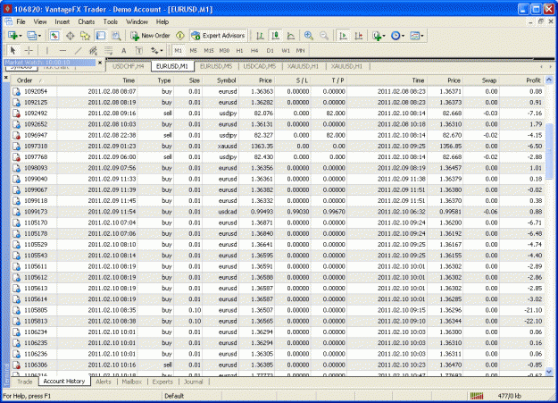Open the Trade tab in Terminal
Screen dimensions: 558x403
coord(25,382)
